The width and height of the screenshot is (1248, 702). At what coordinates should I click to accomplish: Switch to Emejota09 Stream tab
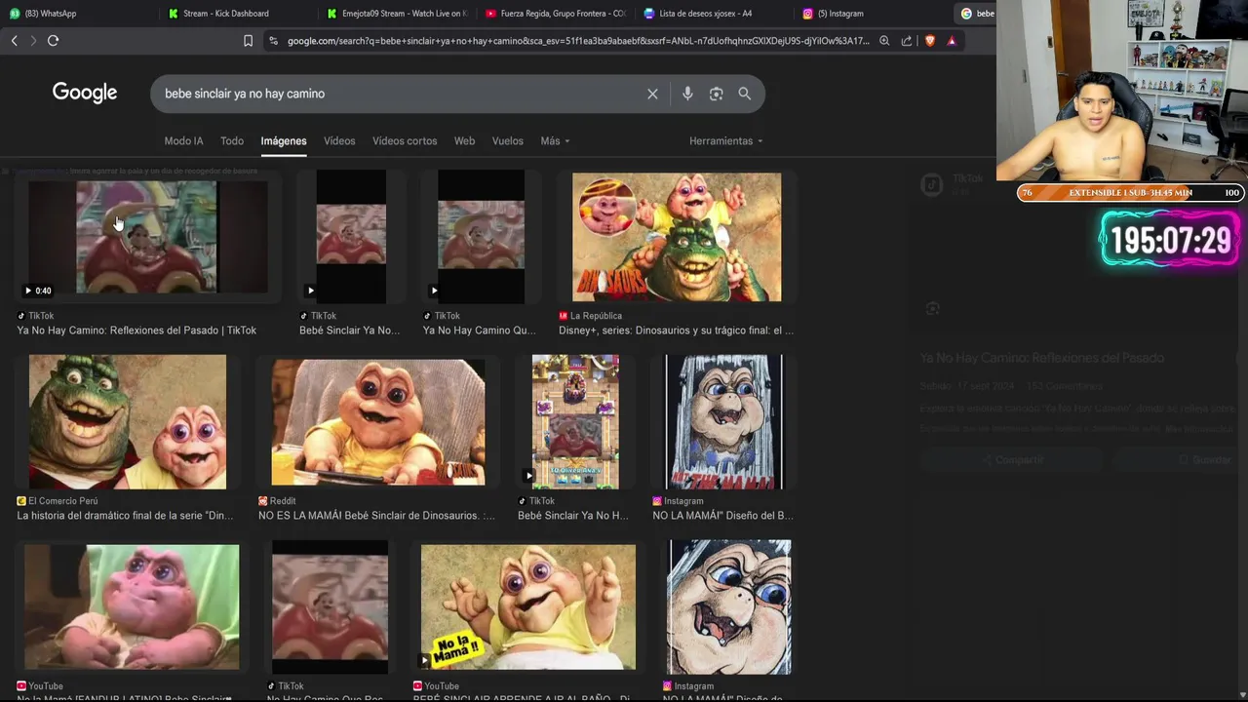(x=396, y=14)
